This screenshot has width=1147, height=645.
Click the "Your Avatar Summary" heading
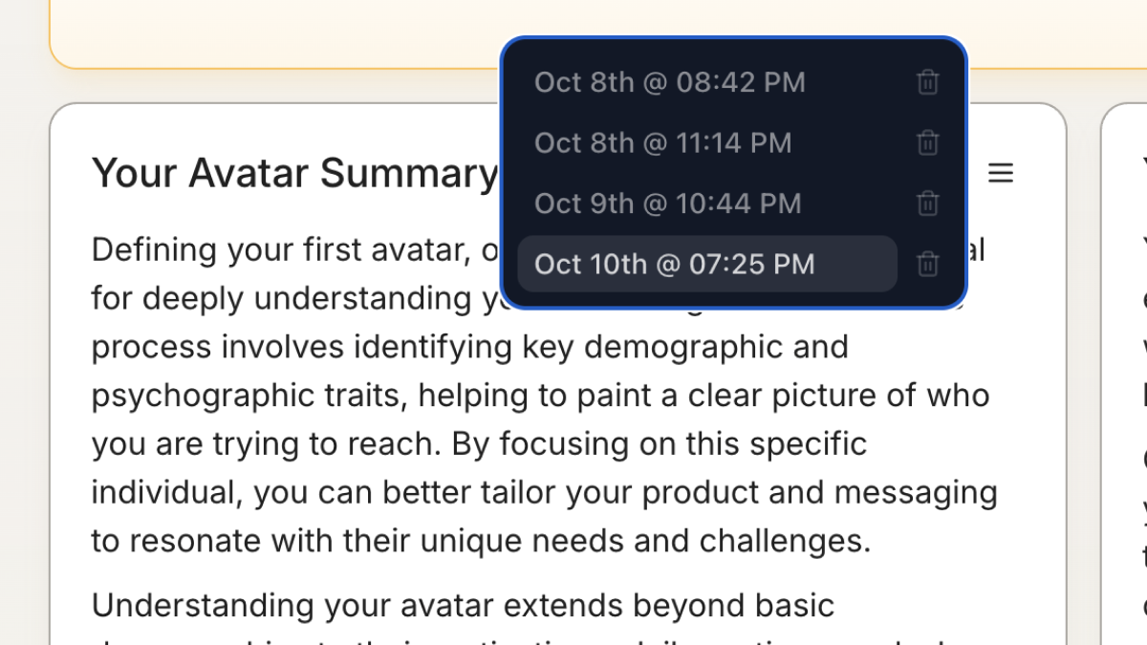pyautogui.click(x=294, y=173)
